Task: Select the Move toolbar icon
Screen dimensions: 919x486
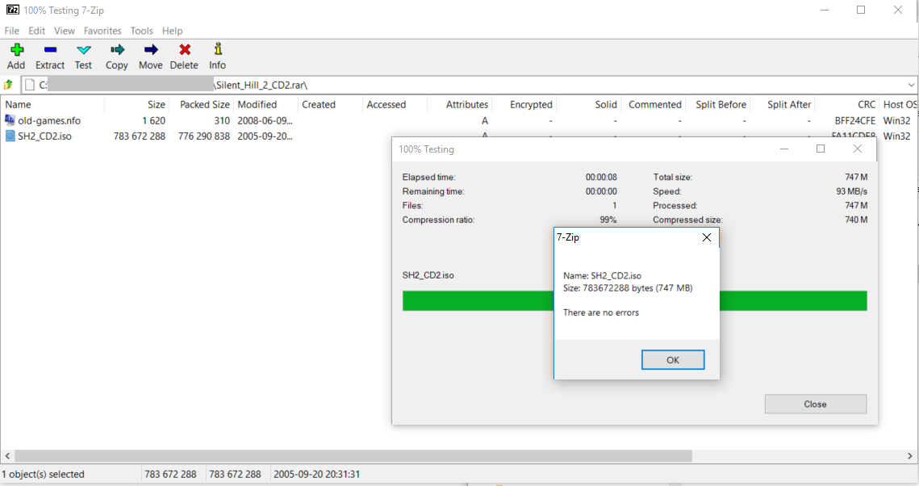Action: (x=151, y=50)
